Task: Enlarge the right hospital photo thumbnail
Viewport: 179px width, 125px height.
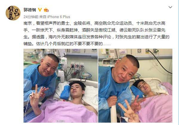Action: pyautogui.click(x=135, y=86)
